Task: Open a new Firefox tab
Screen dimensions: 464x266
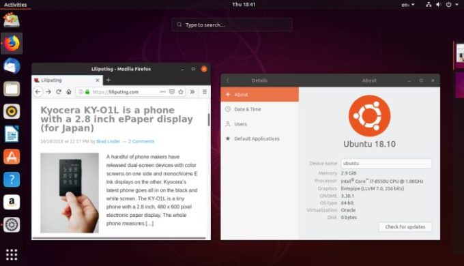Action: [x=108, y=80]
